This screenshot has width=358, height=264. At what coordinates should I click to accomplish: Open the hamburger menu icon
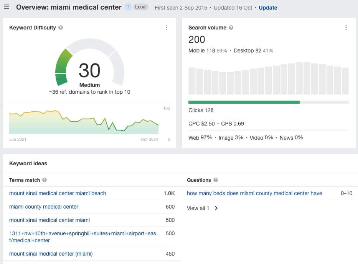(7, 7)
